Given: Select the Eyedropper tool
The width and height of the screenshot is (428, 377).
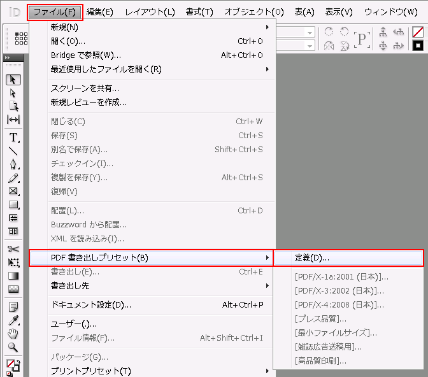Looking at the screenshot, I should pyautogui.click(x=13, y=320).
